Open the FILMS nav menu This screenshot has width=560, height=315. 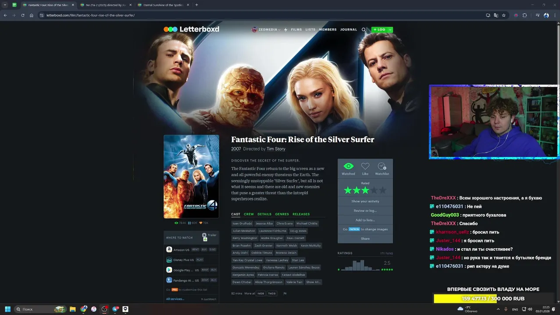296,30
